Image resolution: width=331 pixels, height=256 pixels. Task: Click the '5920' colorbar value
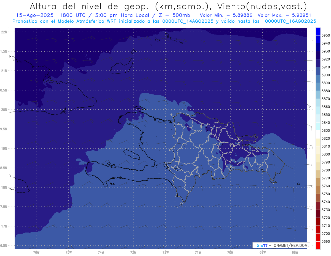click(x=326, y=59)
